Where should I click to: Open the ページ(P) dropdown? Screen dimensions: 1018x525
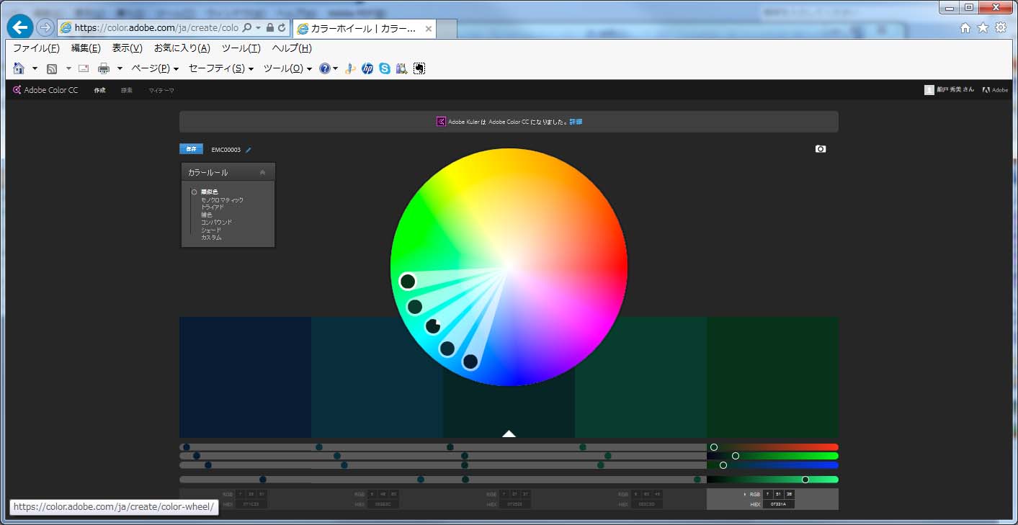(x=154, y=68)
